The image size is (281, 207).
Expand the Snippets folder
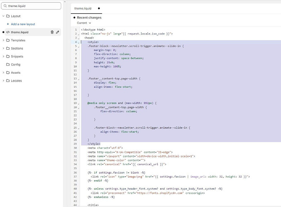[3, 56]
